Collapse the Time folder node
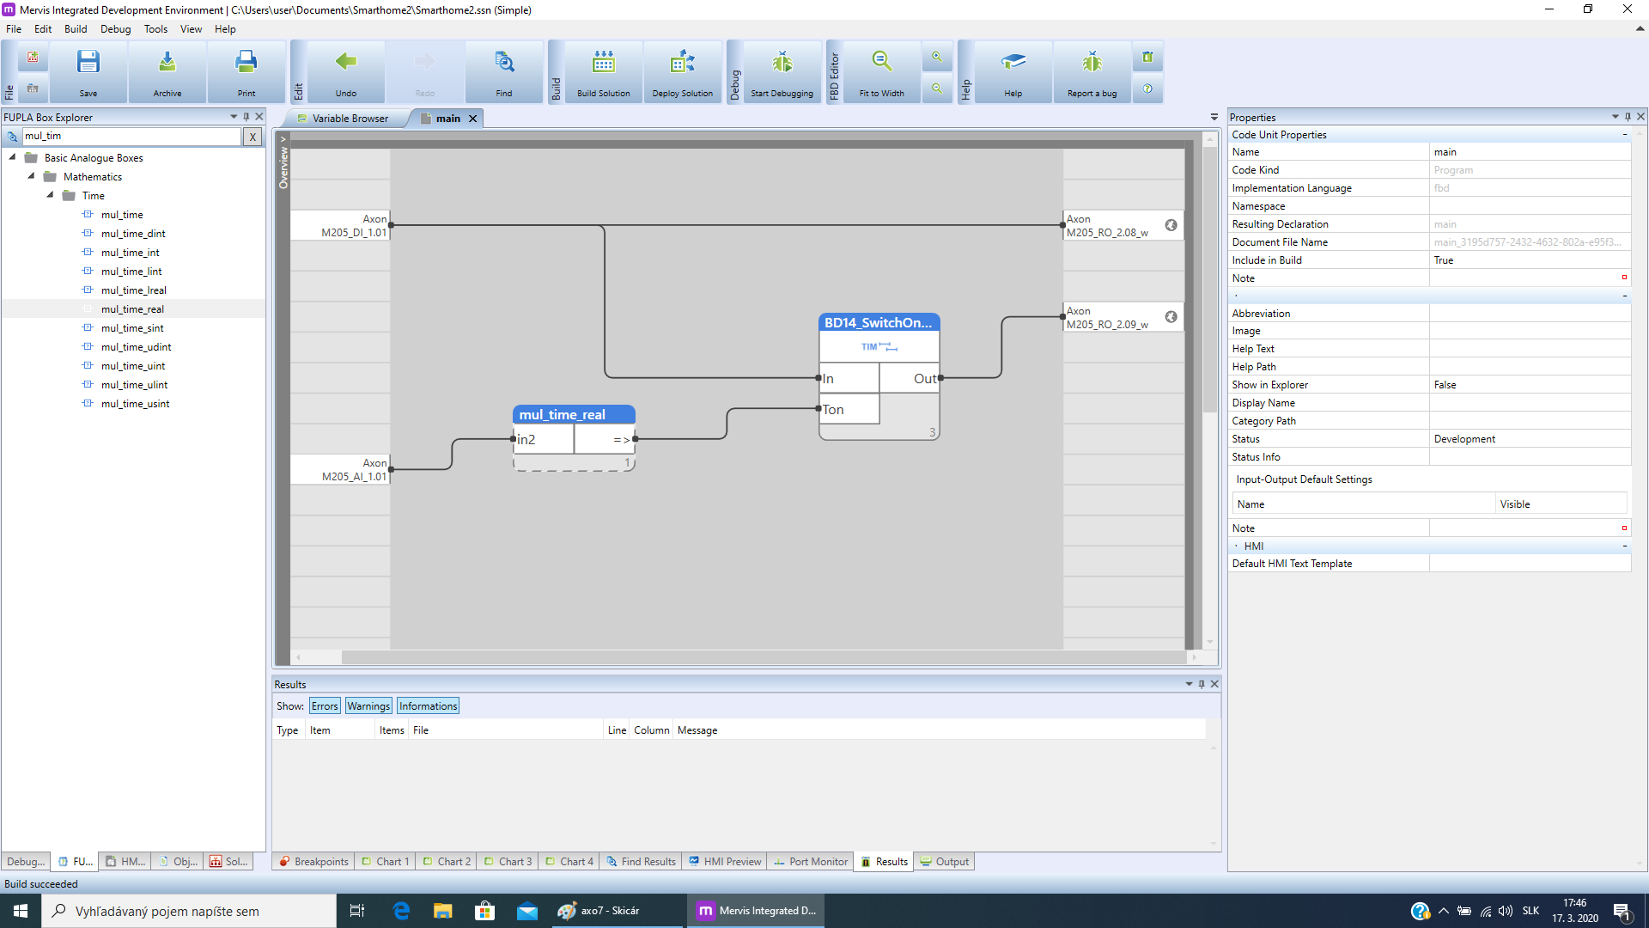1649x928 pixels. pyautogui.click(x=51, y=195)
